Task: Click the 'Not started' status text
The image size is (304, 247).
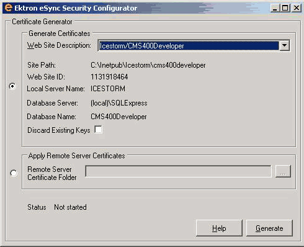Action: [x=70, y=207]
